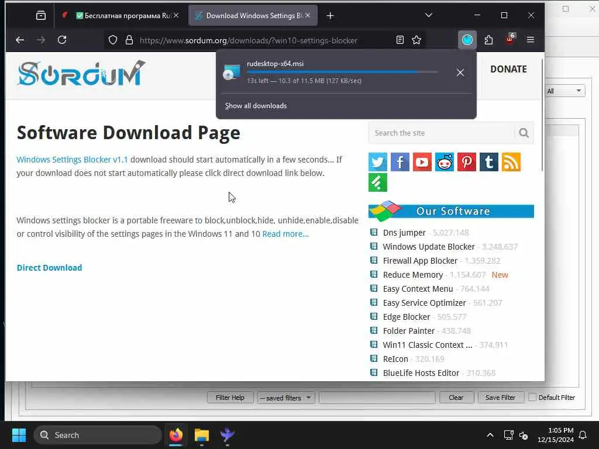599x449 pixels.
Task: Open Folder Painter software link
Action: (409, 331)
